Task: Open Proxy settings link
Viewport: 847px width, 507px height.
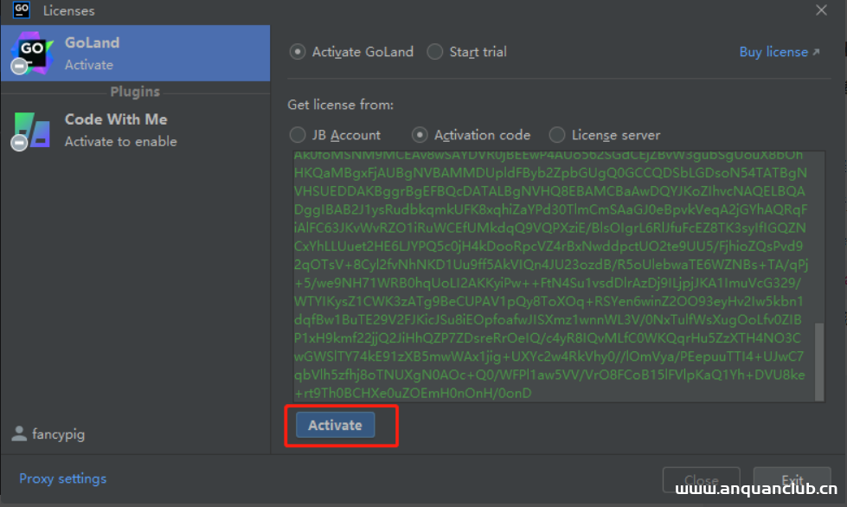Action: (63, 478)
